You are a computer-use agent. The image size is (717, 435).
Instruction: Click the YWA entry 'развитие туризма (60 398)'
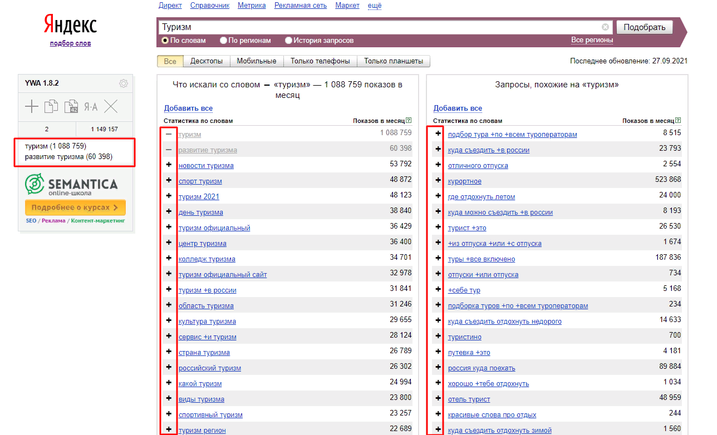(x=69, y=157)
